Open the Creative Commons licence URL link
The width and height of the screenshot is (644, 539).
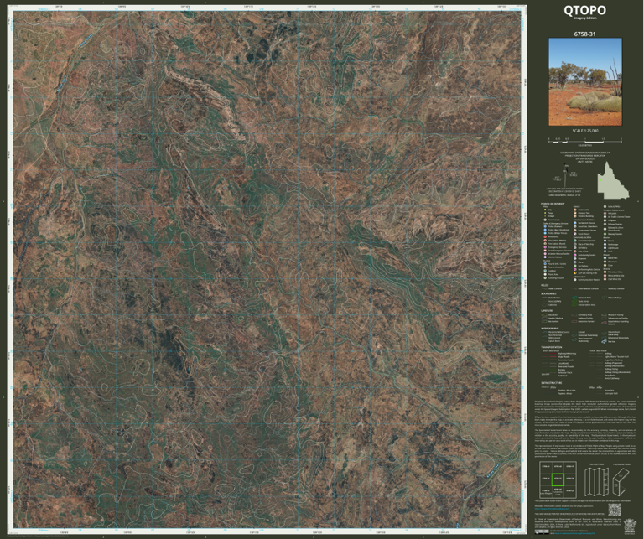[574, 533]
